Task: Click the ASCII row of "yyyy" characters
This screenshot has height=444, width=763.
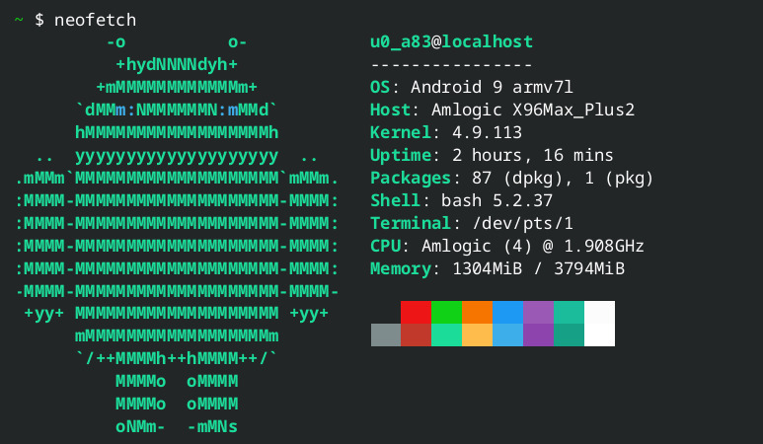Action: coord(177,157)
